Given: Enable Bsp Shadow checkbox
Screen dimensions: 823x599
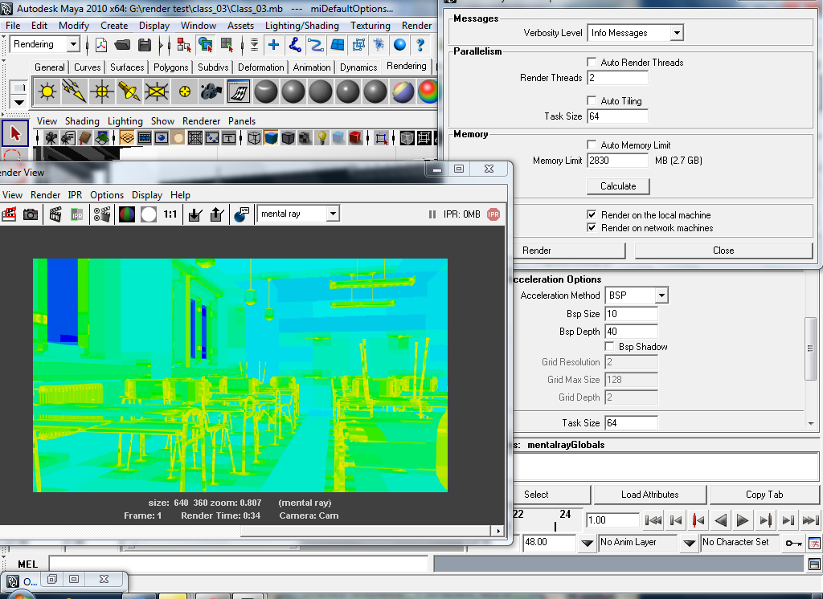Looking at the screenshot, I should 609,346.
